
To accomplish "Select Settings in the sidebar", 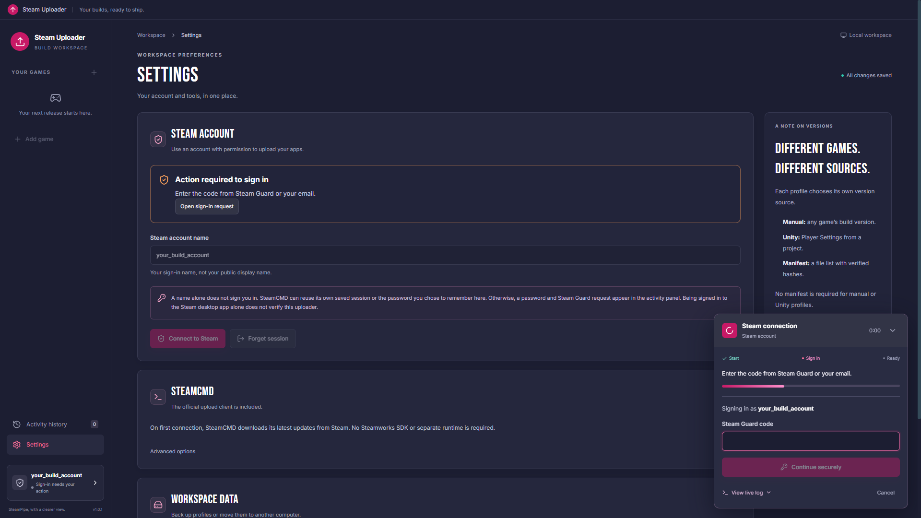I will click(55, 445).
